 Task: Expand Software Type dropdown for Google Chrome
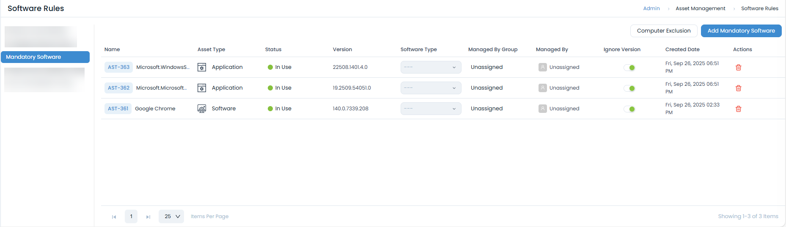[x=431, y=109]
